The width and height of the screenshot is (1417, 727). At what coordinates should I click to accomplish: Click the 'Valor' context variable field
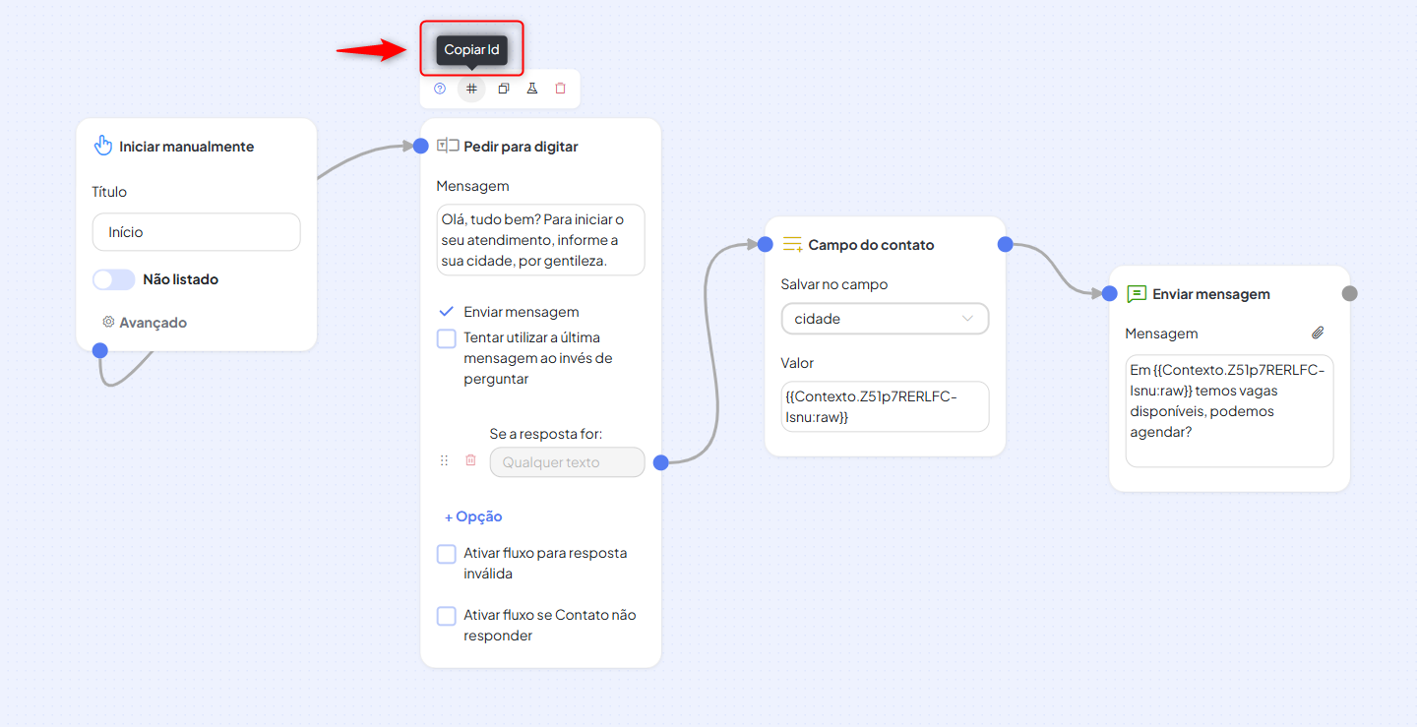coord(885,406)
